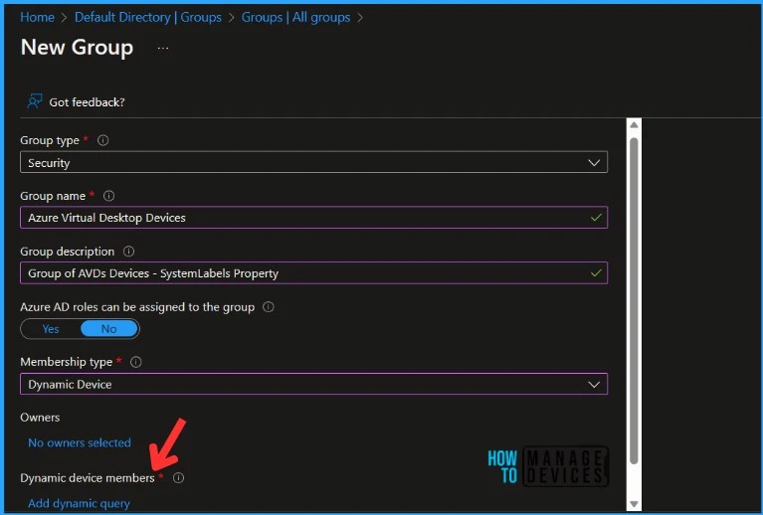Open the Membership type Dynamic Device dropdown
Image resolution: width=763 pixels, height=515 pixels.
(x=314, y=384)
